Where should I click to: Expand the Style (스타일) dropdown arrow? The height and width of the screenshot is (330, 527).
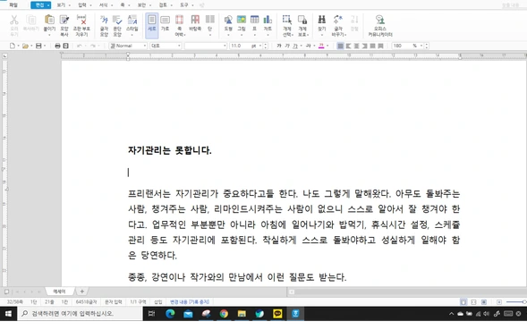(x=132, y=35)
